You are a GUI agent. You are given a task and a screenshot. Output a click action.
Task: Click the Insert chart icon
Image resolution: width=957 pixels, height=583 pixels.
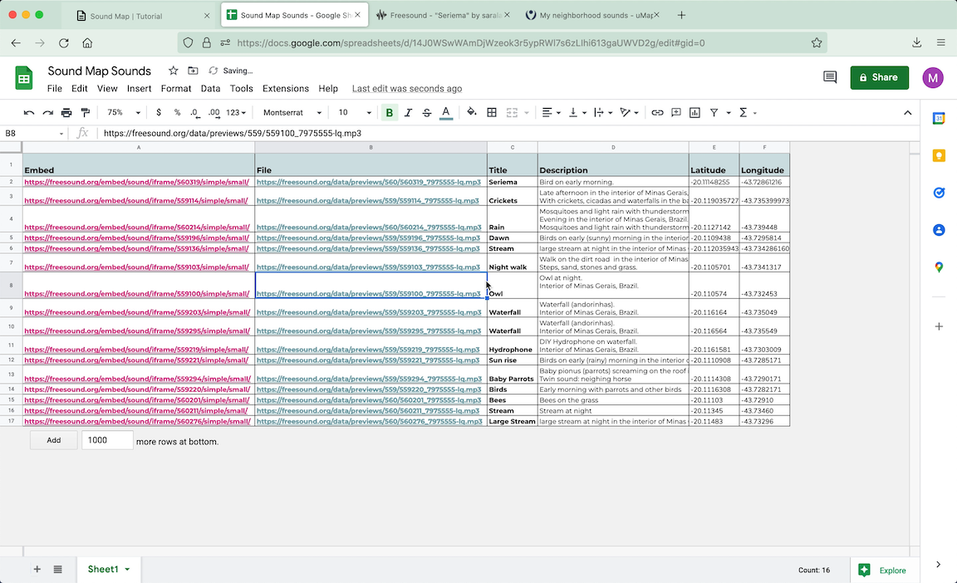click(x=694, y=113)
